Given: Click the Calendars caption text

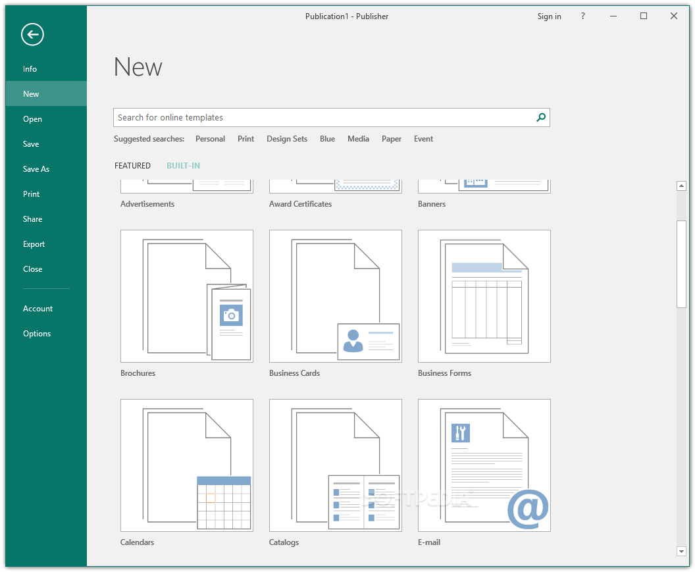Looking at the screenshot, I should pyautogui.click(x=137, y=542).
